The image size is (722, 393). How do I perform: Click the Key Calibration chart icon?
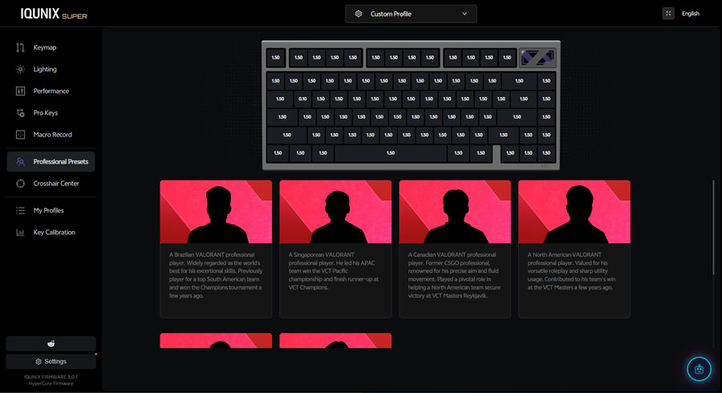pyautogui.click(x=20, y=233)
